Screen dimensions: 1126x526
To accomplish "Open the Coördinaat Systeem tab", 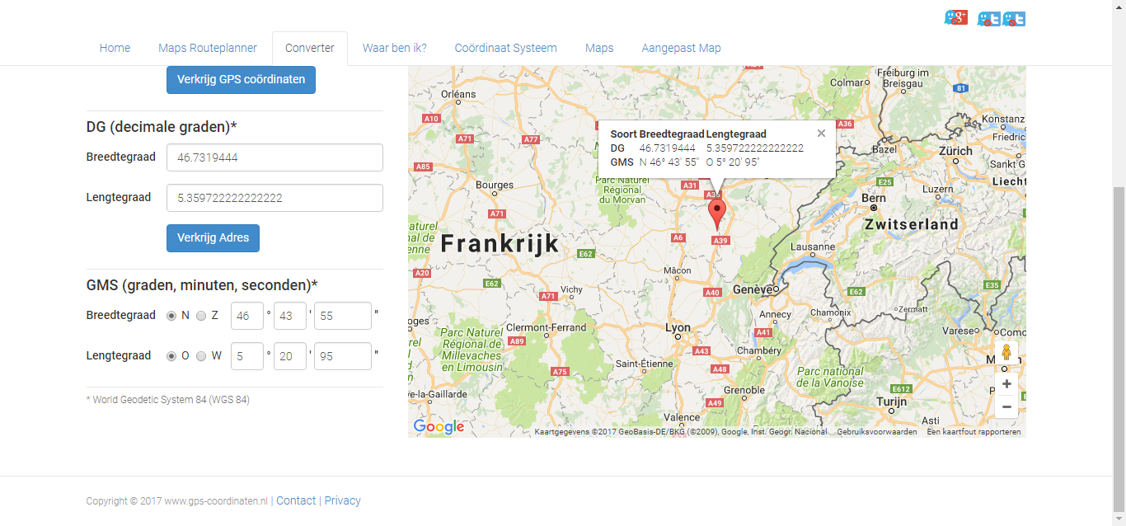I will click(x=506, y=48).
